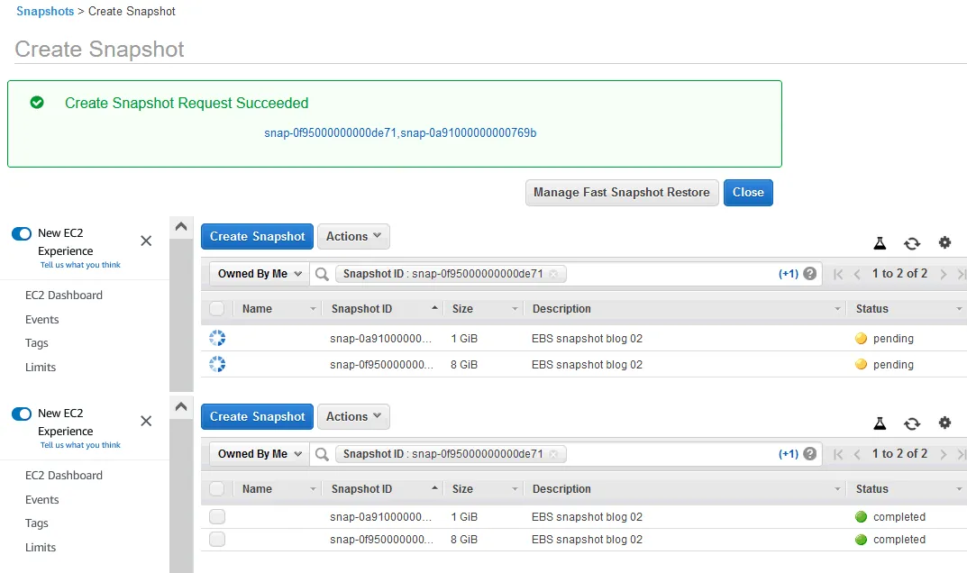Click the help question mark in upper filter bar
The image size is (967, 573).
(810, 274)
